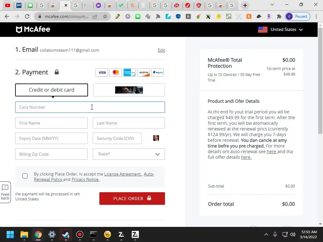Open the blue VPN shield extension
The width and height of the screenshot is (323, 242).
(178, 16)
